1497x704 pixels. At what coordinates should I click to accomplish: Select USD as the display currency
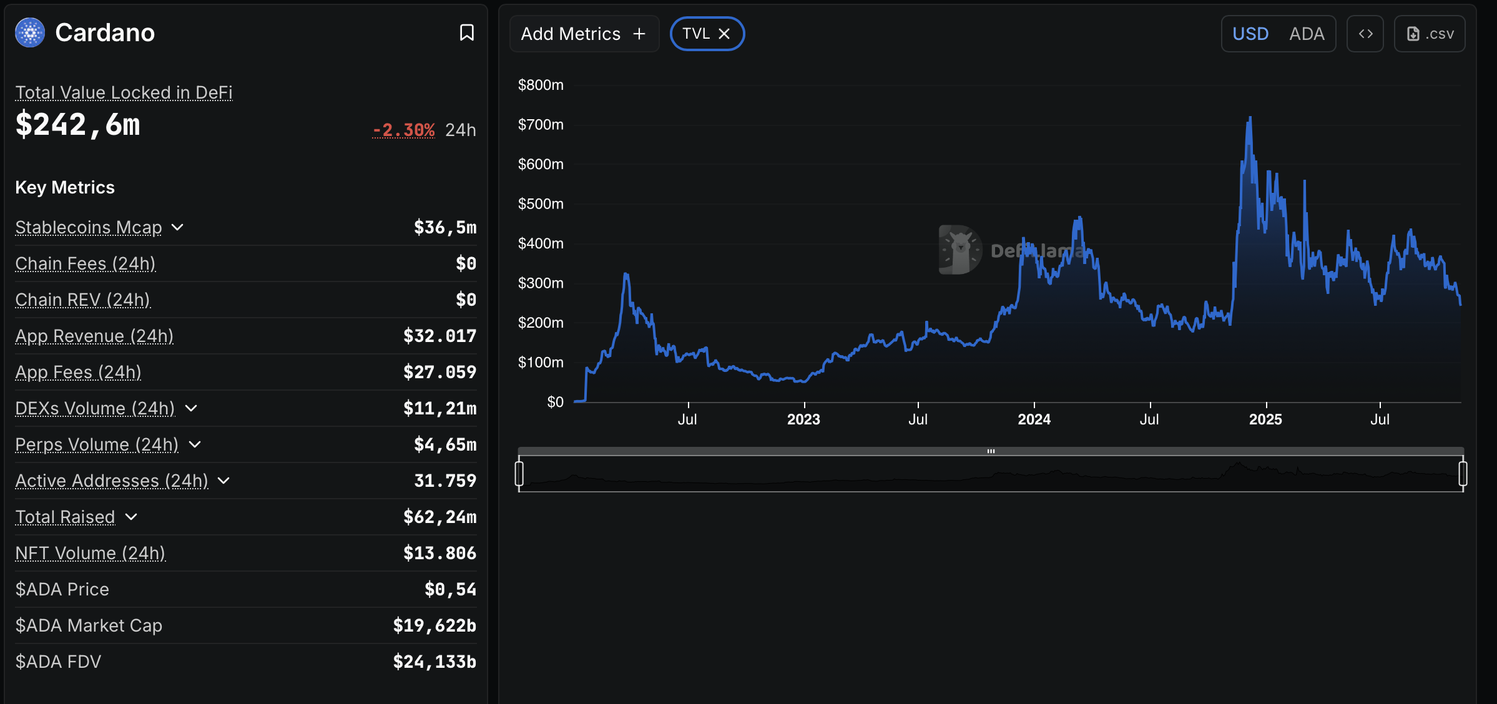click(1250, 34)
